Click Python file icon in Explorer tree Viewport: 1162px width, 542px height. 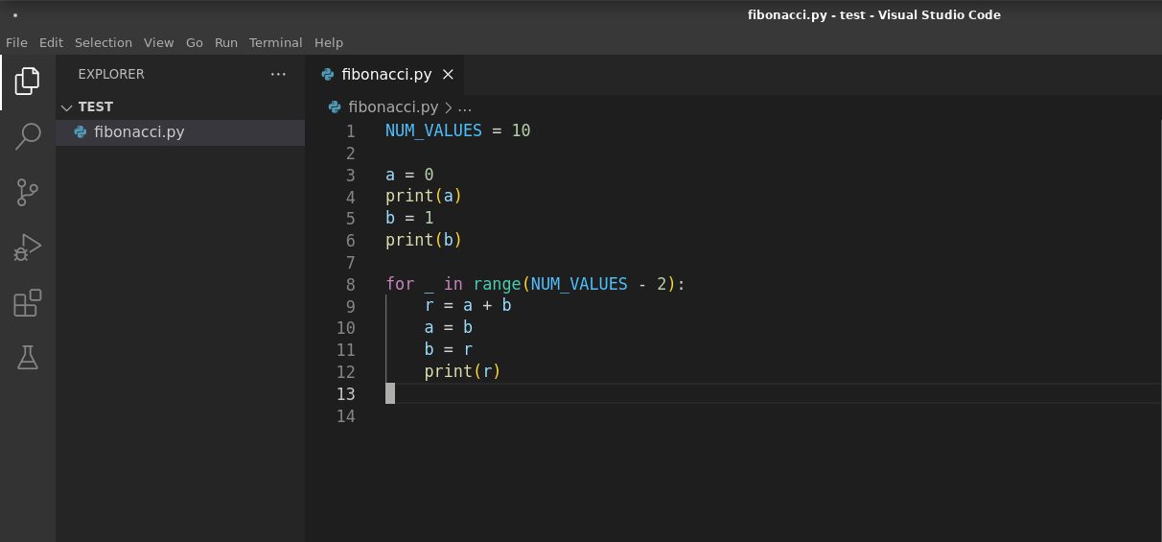point(81,132)
